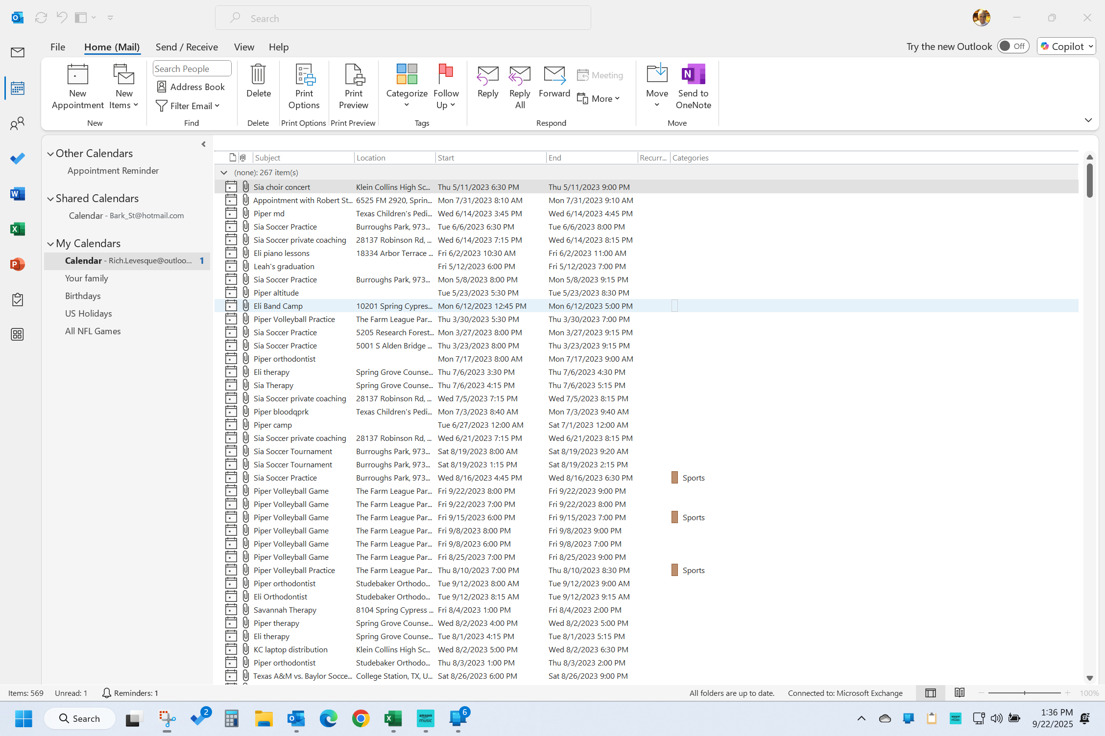Collapse the Shared Calendars group
Screen dimensions: 1105x736
[50, 199]
